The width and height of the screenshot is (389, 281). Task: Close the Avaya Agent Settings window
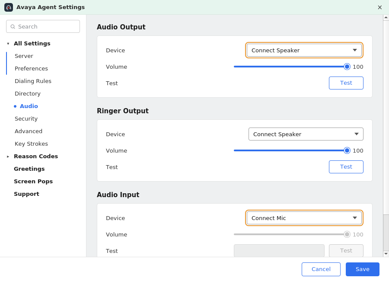pyautogui.click(x=379, y=7)
